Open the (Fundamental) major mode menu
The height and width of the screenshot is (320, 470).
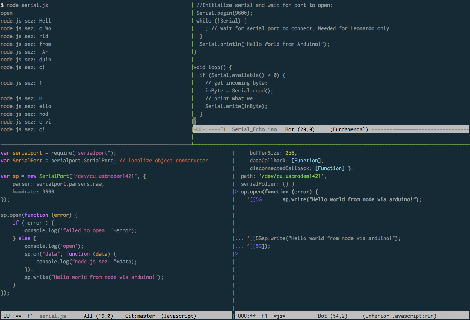[x=349, y=129]
